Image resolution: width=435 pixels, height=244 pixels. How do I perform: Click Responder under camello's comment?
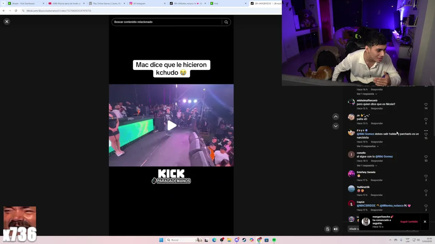click(377, 161)
